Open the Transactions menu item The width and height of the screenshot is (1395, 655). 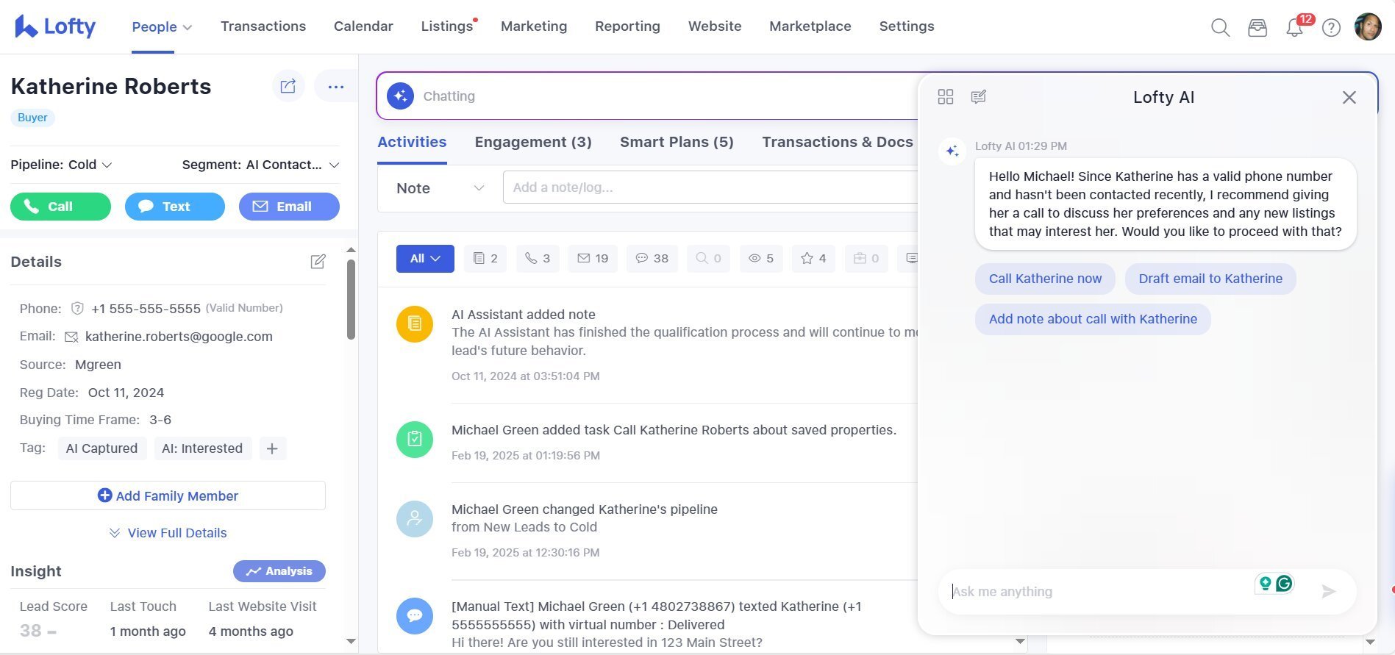[263, 26]
